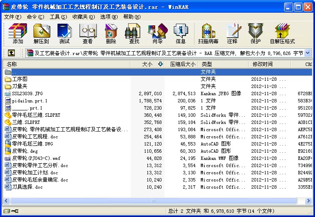Viewport: 315px width, 217px height.
Task: Expand the address path dropdown
Action: tap(307, 53)
